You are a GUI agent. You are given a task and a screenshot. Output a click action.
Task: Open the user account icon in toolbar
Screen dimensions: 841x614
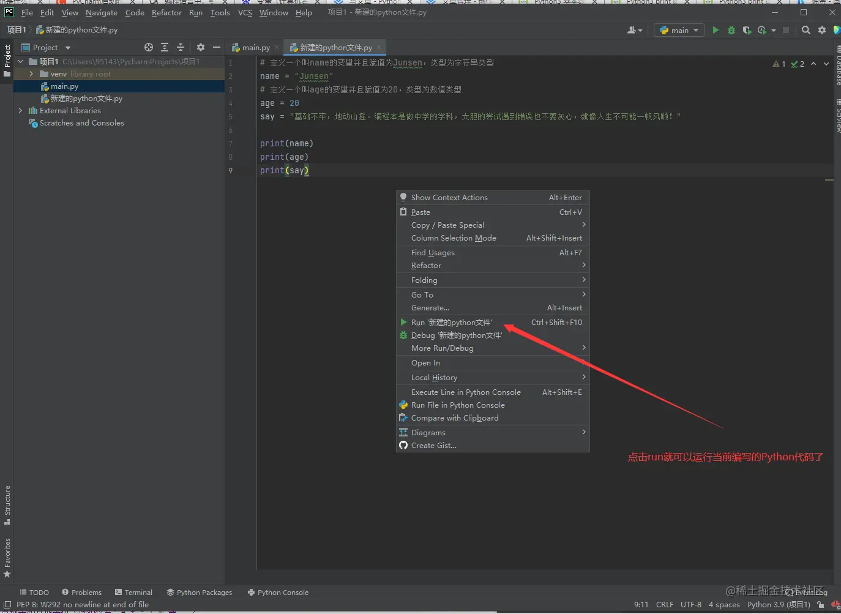(635, 30)
